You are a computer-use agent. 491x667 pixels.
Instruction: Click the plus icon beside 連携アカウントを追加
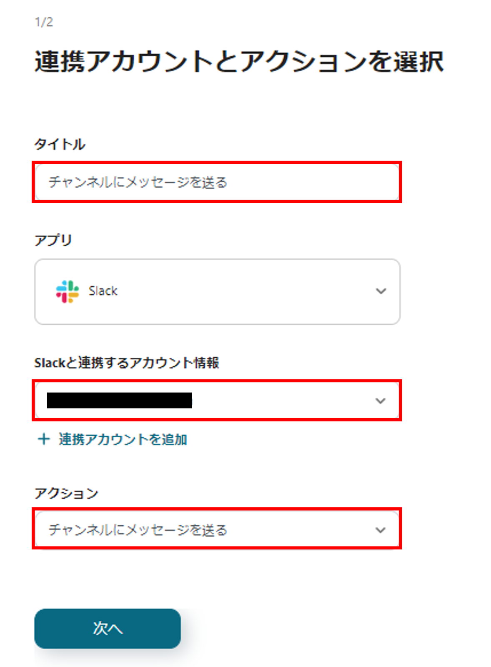pos(44,439)
